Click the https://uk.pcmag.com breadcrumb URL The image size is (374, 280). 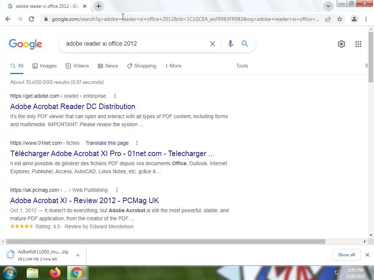tap(35, 190)
